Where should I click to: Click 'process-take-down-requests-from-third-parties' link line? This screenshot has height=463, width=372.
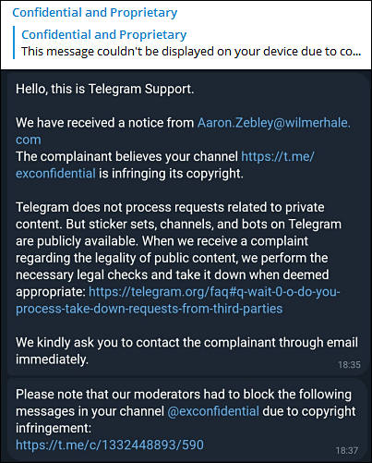(x=149, y=309)
